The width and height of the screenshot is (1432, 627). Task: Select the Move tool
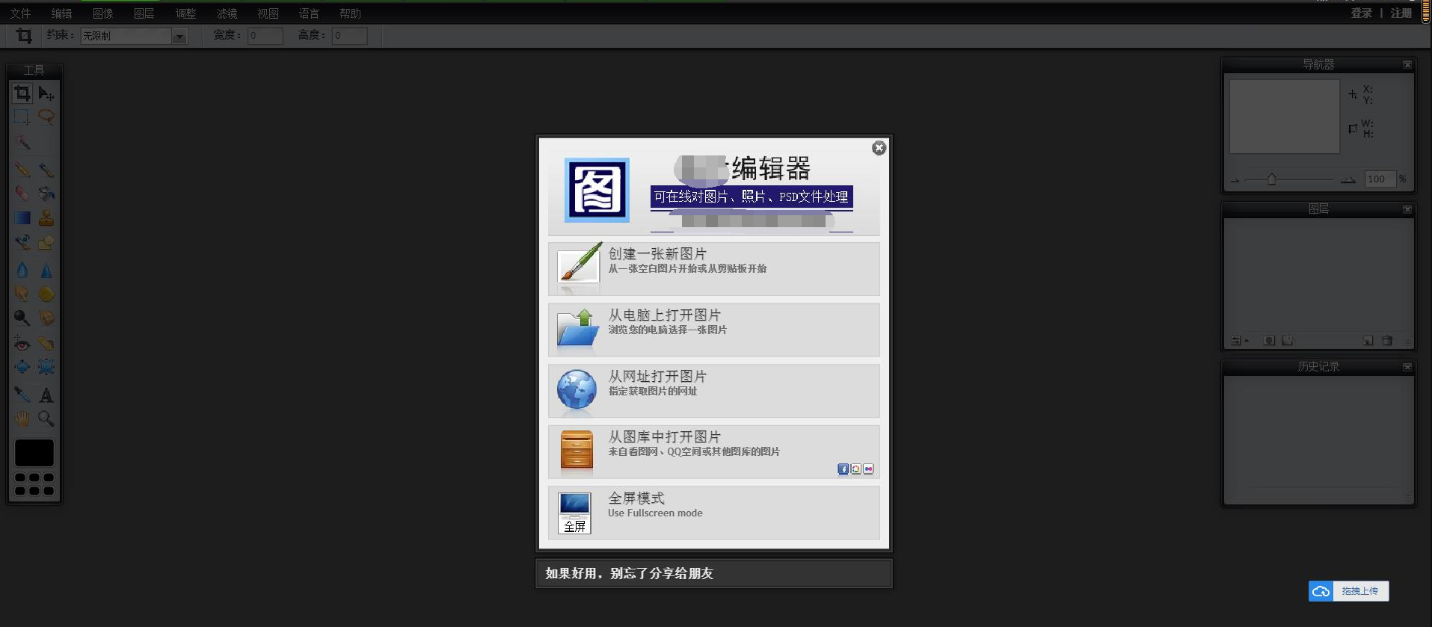tap(46, 93)
